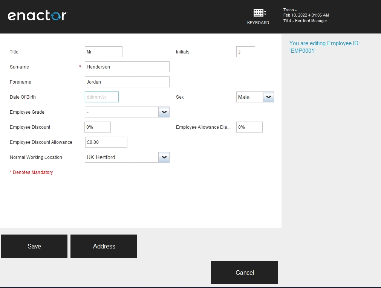
Task: Open the on-screen keyboard
Action: [x=259, y=15]
